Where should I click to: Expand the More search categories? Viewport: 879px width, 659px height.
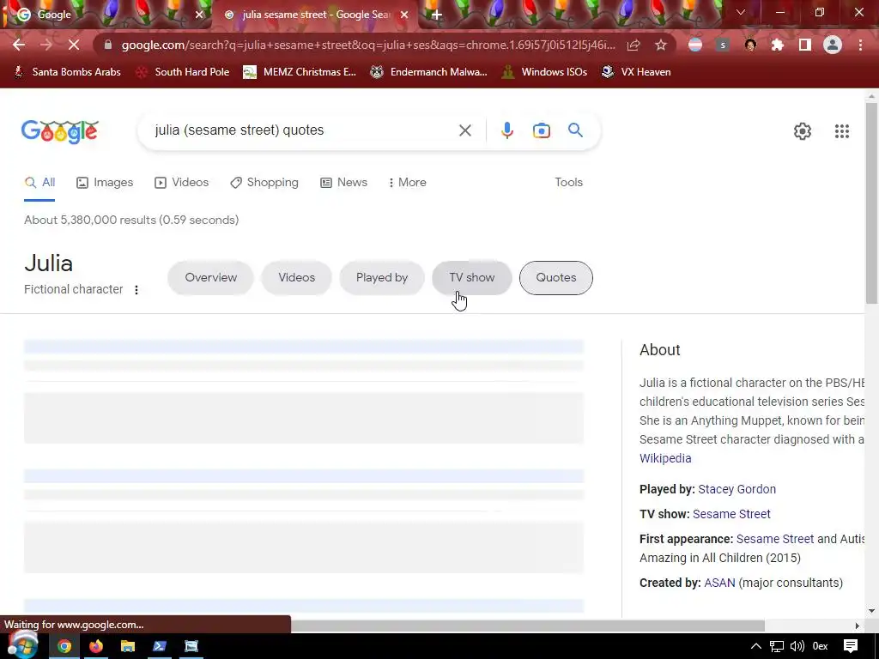(x=408, y=182)
